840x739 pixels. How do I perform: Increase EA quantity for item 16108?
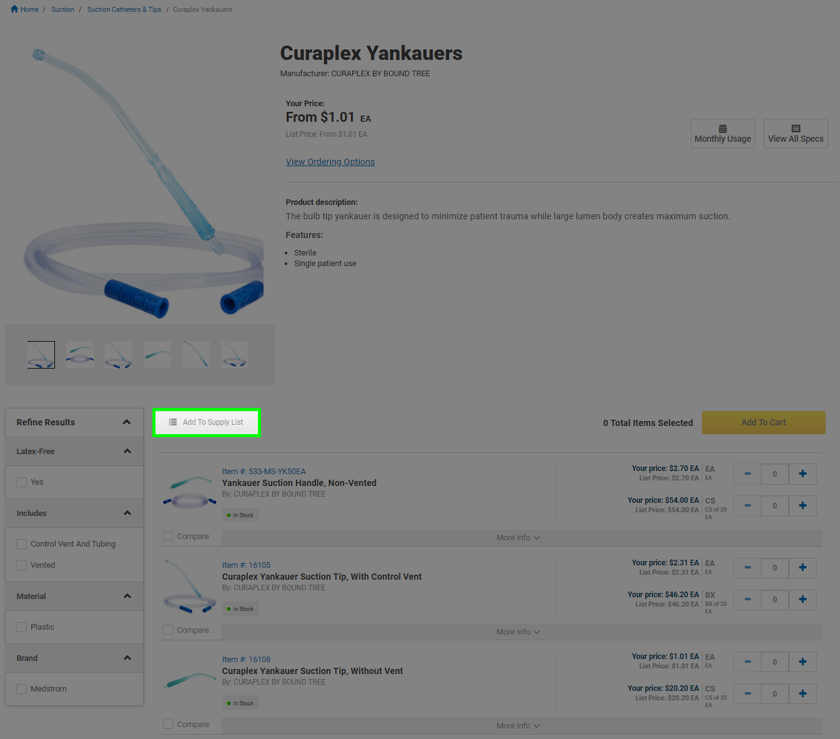pos(803,662)
